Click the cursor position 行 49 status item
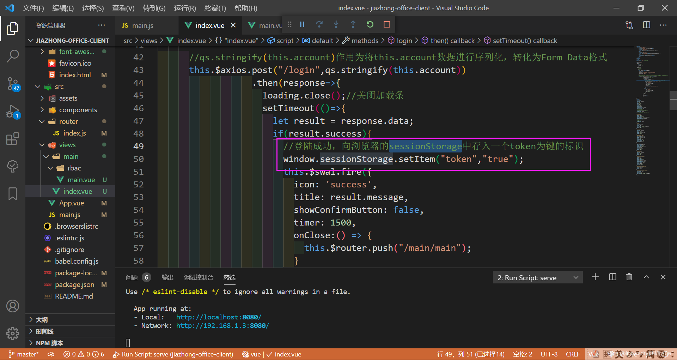677x360 pixels. point(470,354)
